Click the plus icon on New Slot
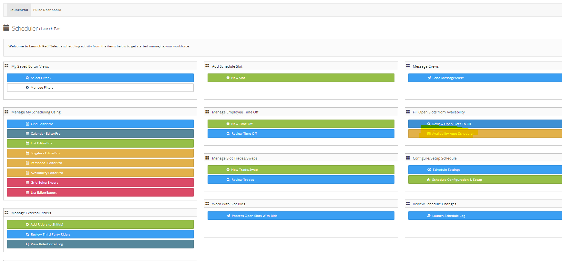Image resolution: width=562 pixels, height=261 pixels. click(x=228, y=78)
